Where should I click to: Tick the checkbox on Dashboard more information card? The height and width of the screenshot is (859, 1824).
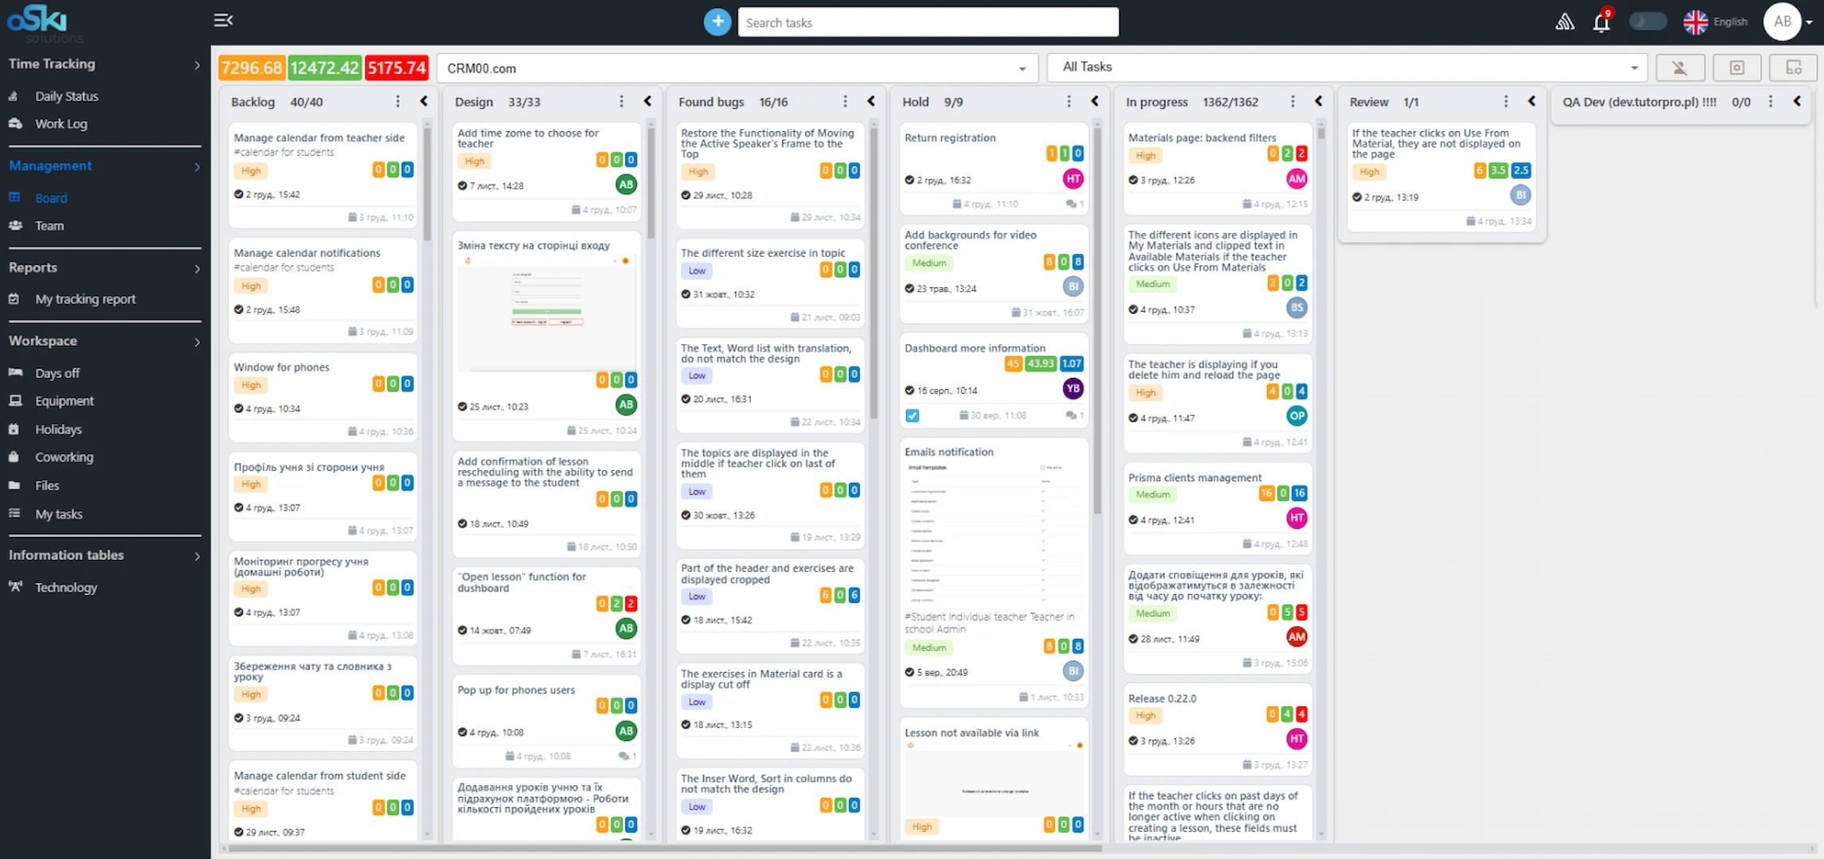pyautogui.click(x=912, y=415)
